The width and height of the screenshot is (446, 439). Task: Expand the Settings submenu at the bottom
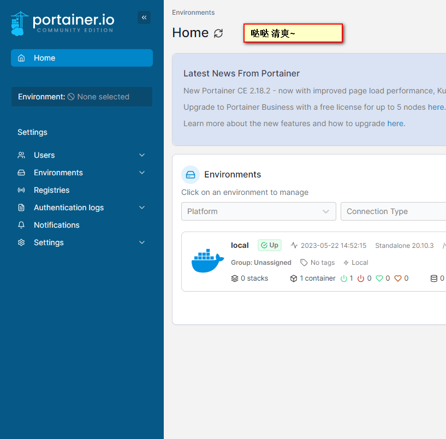[142, 242]
